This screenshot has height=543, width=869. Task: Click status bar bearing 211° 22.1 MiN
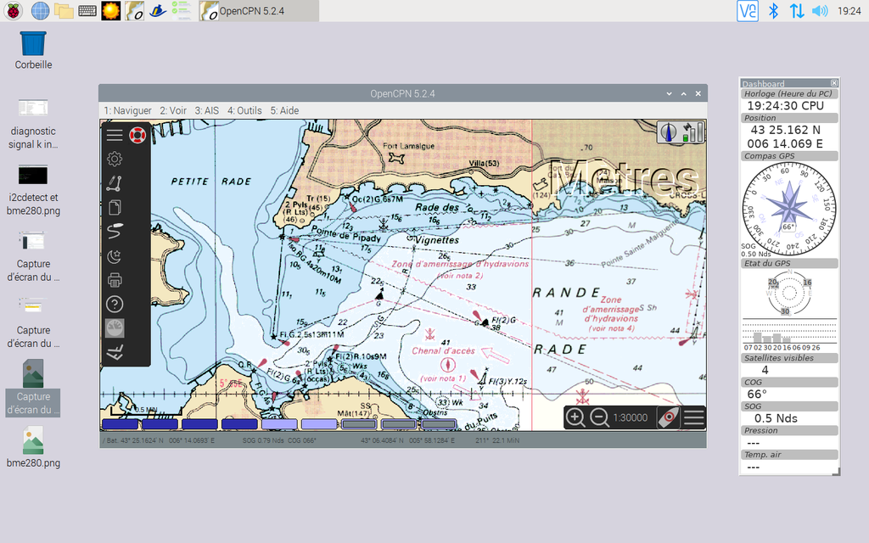click(497, 440)
